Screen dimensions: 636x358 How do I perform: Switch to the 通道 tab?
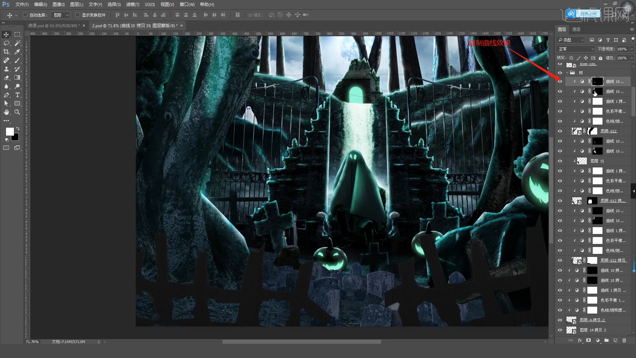point(576,29)
